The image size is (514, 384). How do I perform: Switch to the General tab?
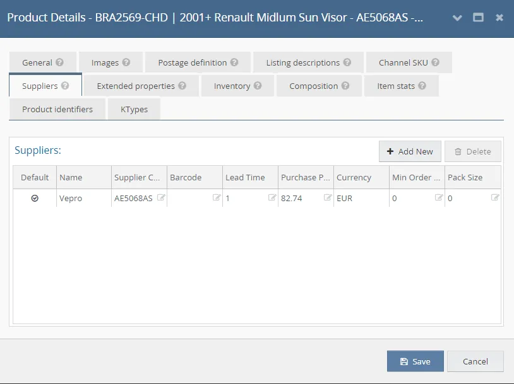43,62
